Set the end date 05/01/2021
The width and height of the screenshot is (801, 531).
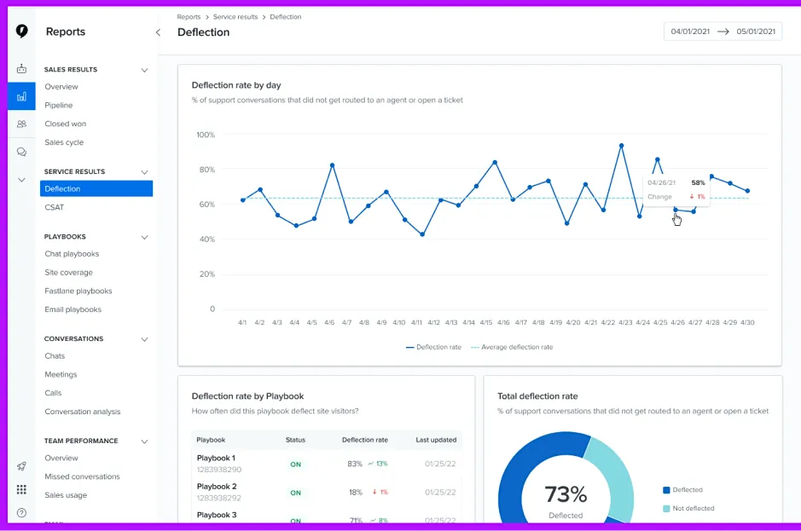756,32
